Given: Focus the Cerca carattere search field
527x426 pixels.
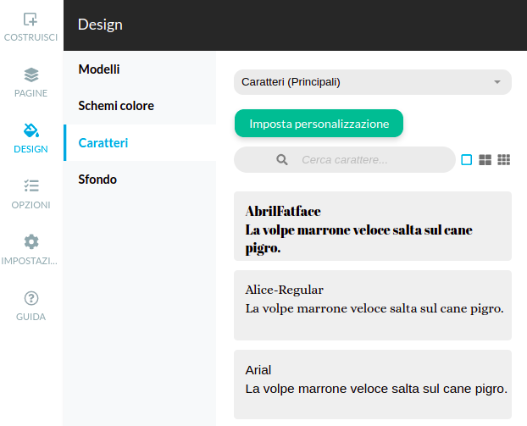Looking at the screenshot, I should [373, 159].
